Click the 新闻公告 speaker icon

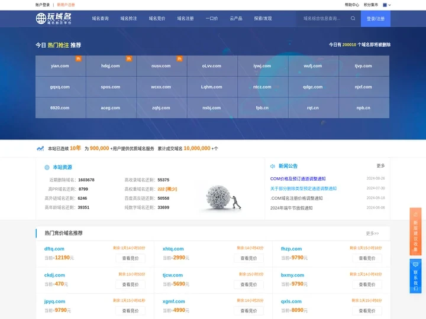[x=273, y=166]
